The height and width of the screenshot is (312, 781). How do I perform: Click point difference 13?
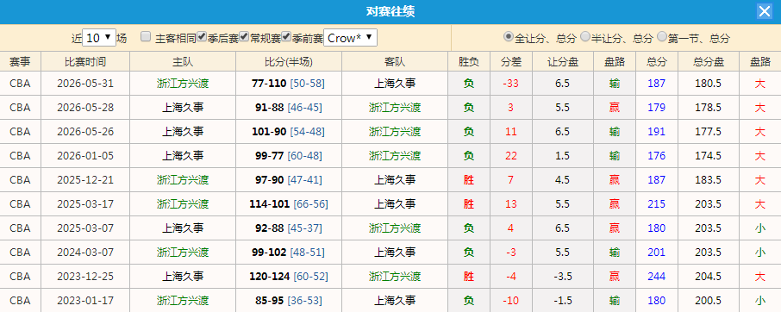point(511,204)
